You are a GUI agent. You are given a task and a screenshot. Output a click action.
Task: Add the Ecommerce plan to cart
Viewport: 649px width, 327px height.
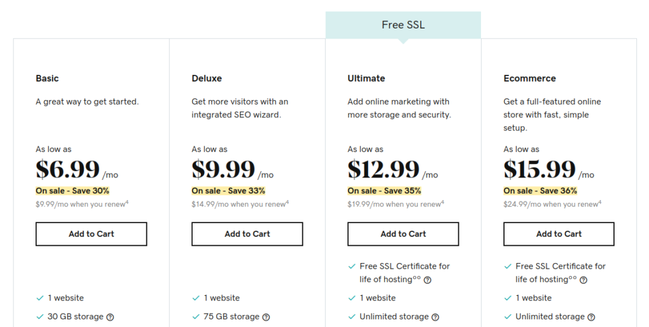click(559, 234)
